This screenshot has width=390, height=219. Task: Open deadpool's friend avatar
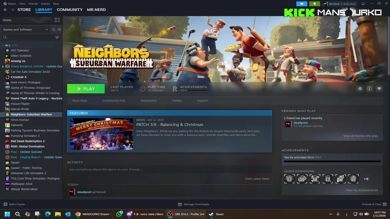[288, 124]
